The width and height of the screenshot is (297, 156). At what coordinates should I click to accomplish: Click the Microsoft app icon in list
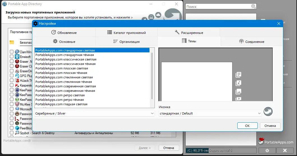coord(17,109)
